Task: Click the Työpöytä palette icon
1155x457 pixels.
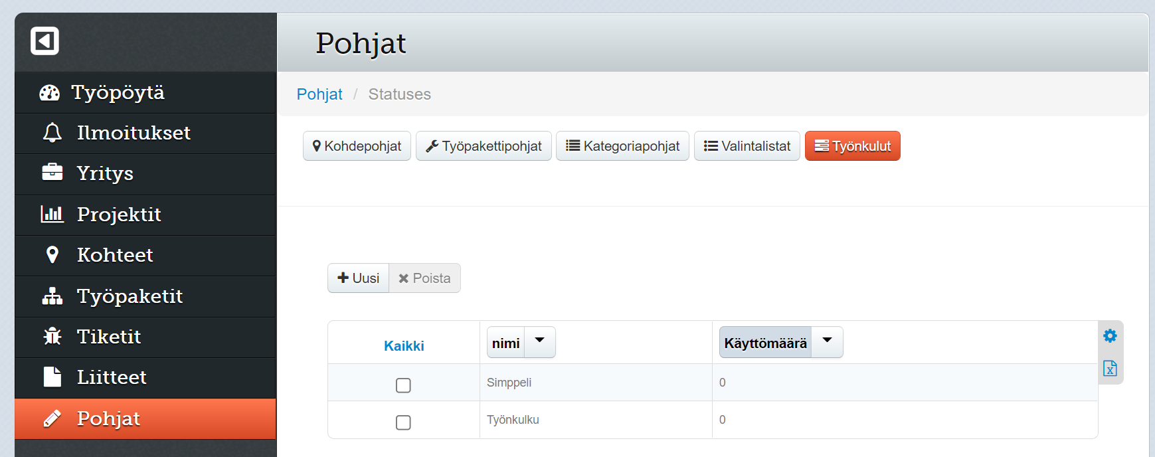Action: pyautogui.click(x=49, y=93)
